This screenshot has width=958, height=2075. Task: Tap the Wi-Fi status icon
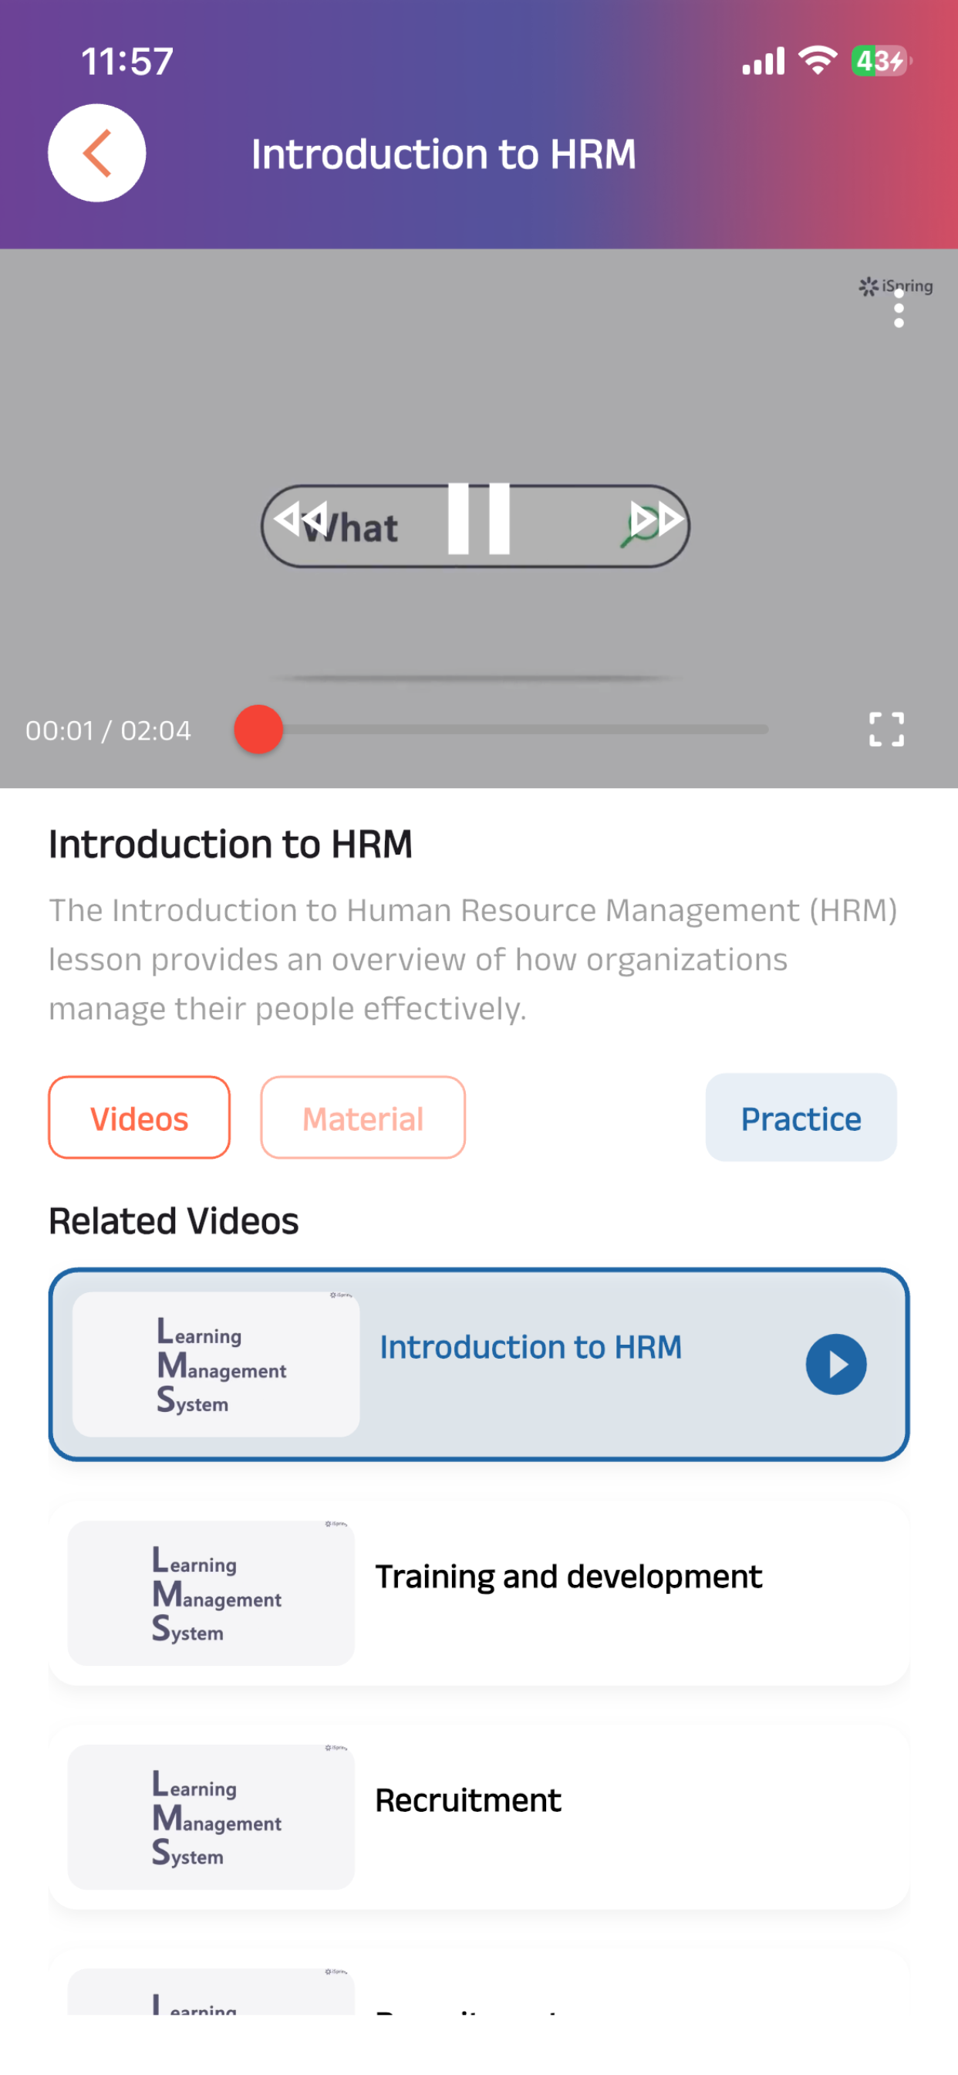(818, 60)
